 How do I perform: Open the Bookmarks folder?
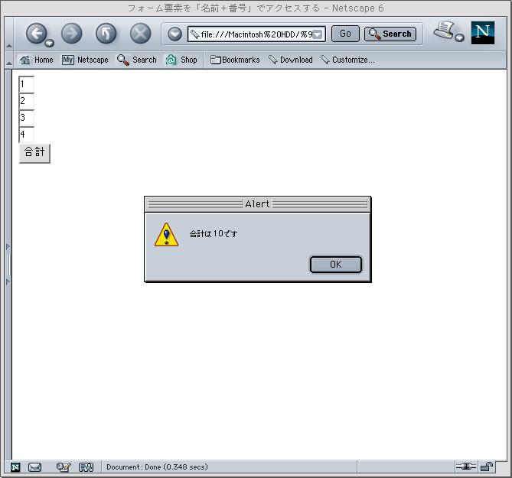pyautogui.click(x=235, y=60)
